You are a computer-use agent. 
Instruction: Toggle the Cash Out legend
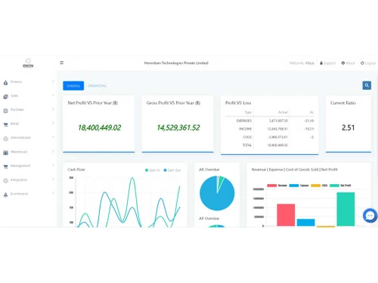pos(172,171)
